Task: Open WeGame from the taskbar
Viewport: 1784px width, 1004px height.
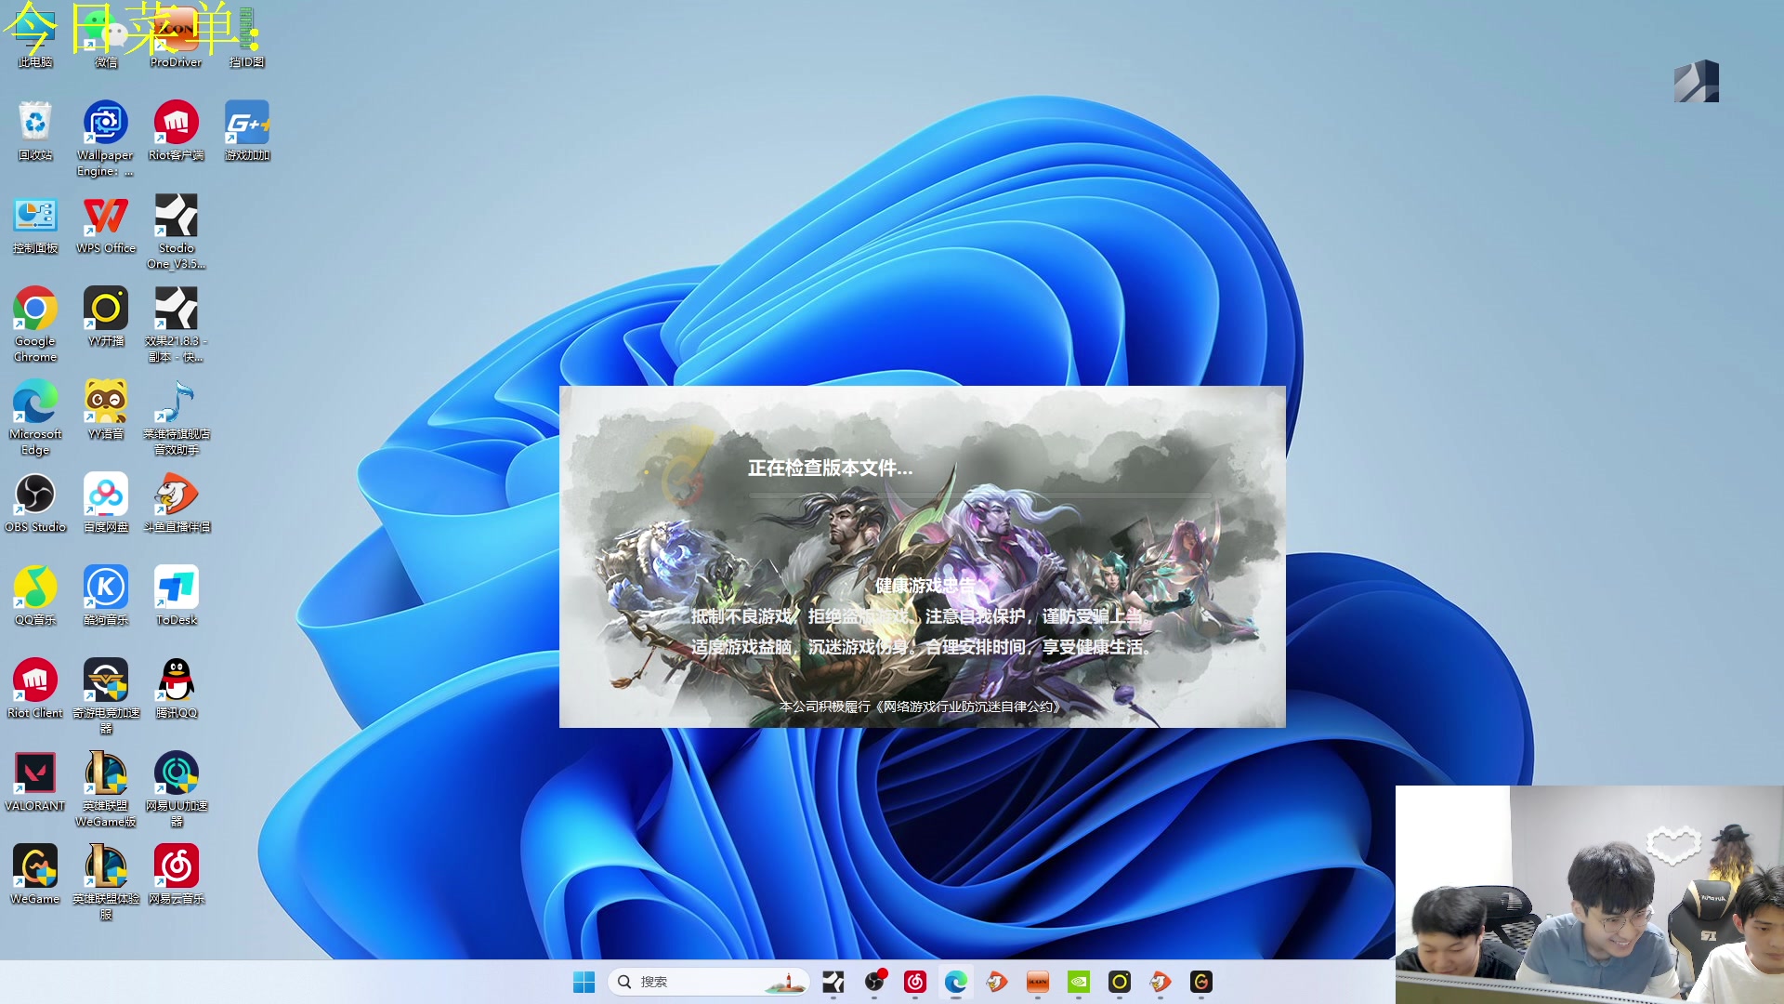Action: point(1201,982)
